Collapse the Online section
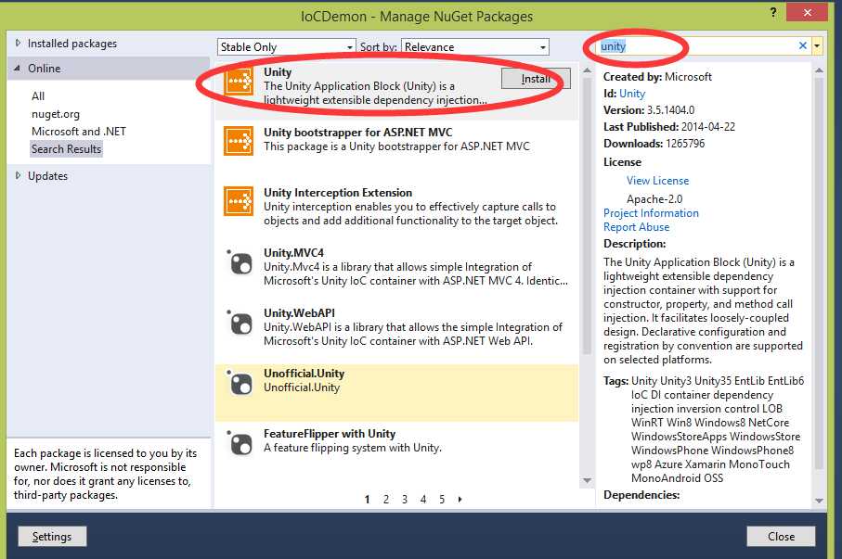Viewport: 842px width, 559px height. coord(18,68)
